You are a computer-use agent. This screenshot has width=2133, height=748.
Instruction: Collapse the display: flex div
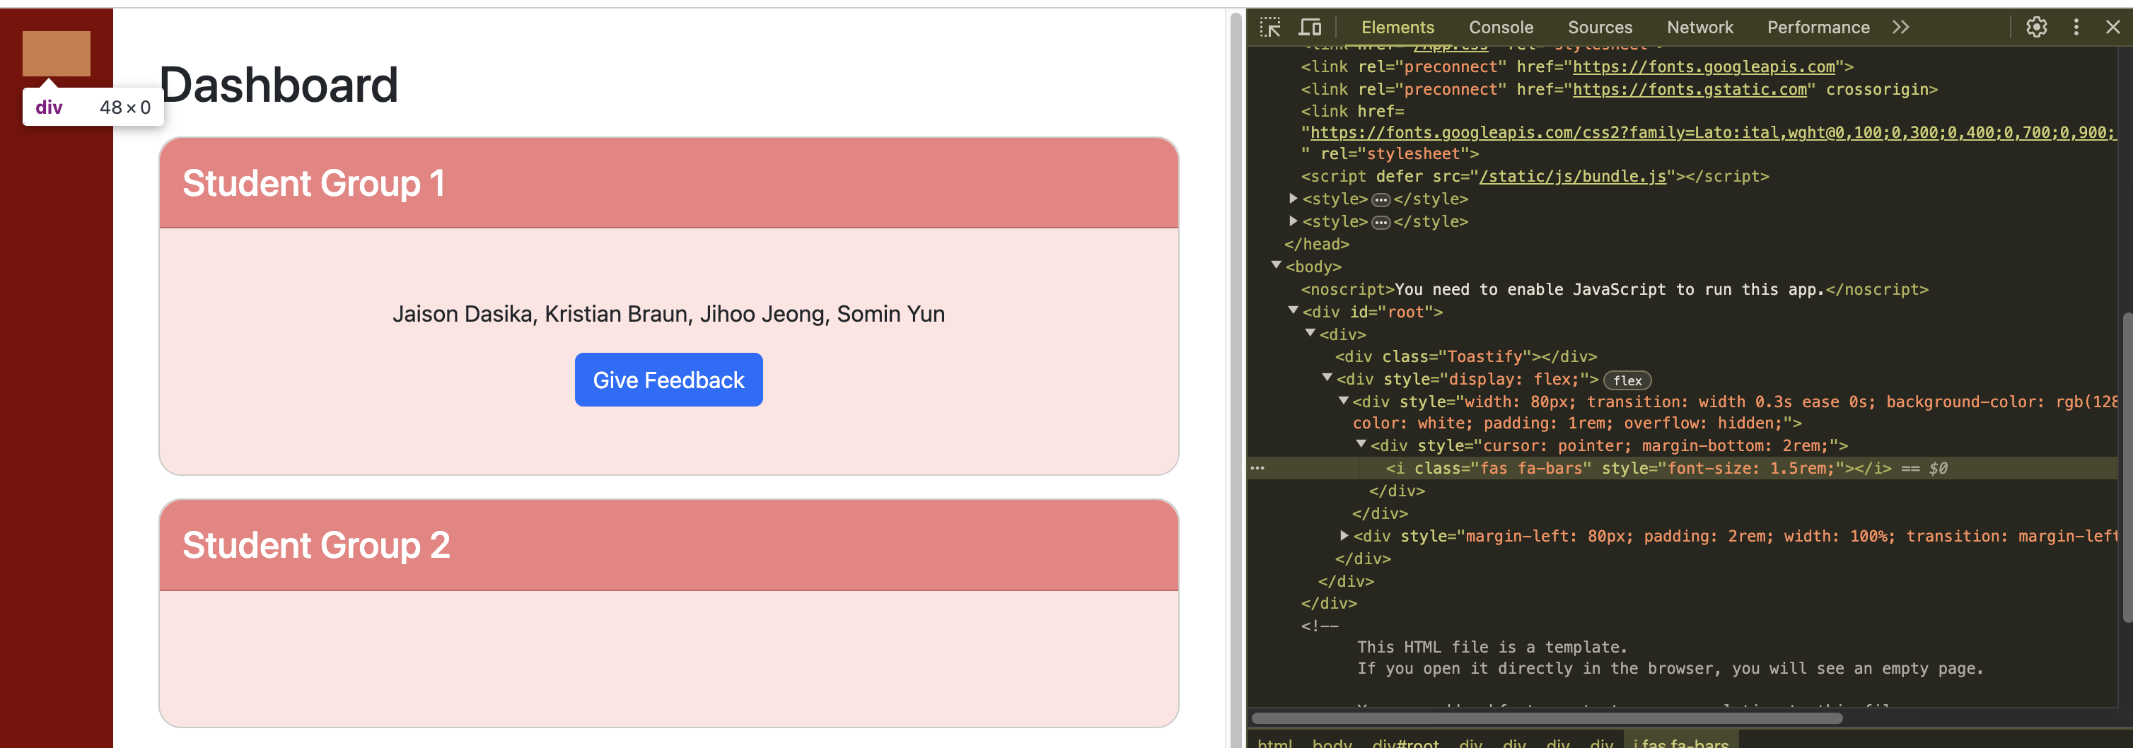pos(1327,378)
